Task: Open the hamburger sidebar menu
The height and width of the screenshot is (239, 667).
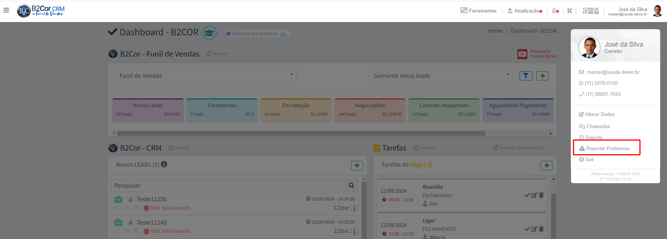Action: [x=6, y=10]
